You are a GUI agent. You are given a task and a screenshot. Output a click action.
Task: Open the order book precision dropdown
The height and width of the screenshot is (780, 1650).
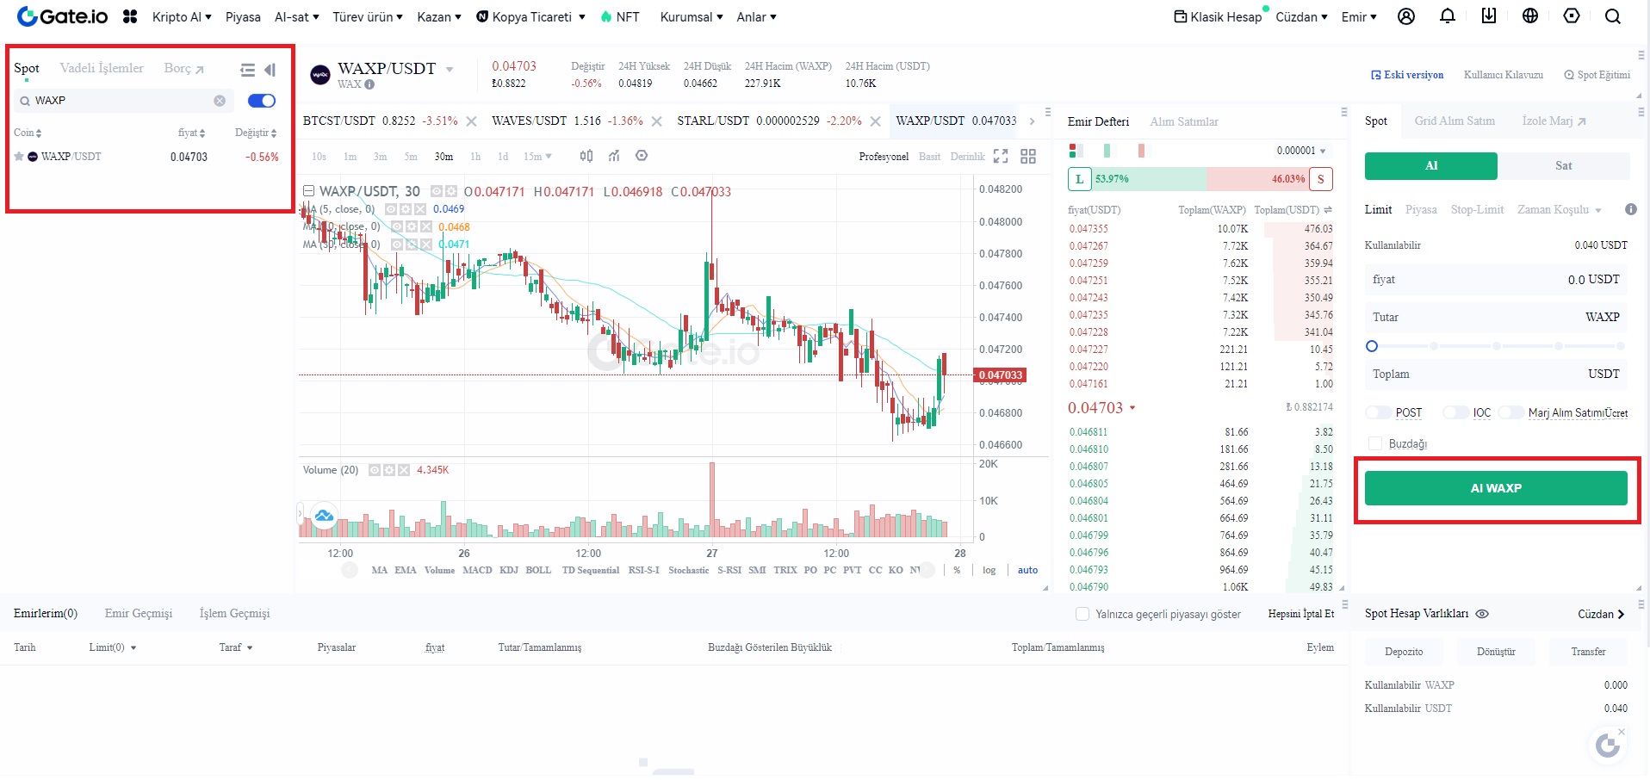pos(1301,151)
